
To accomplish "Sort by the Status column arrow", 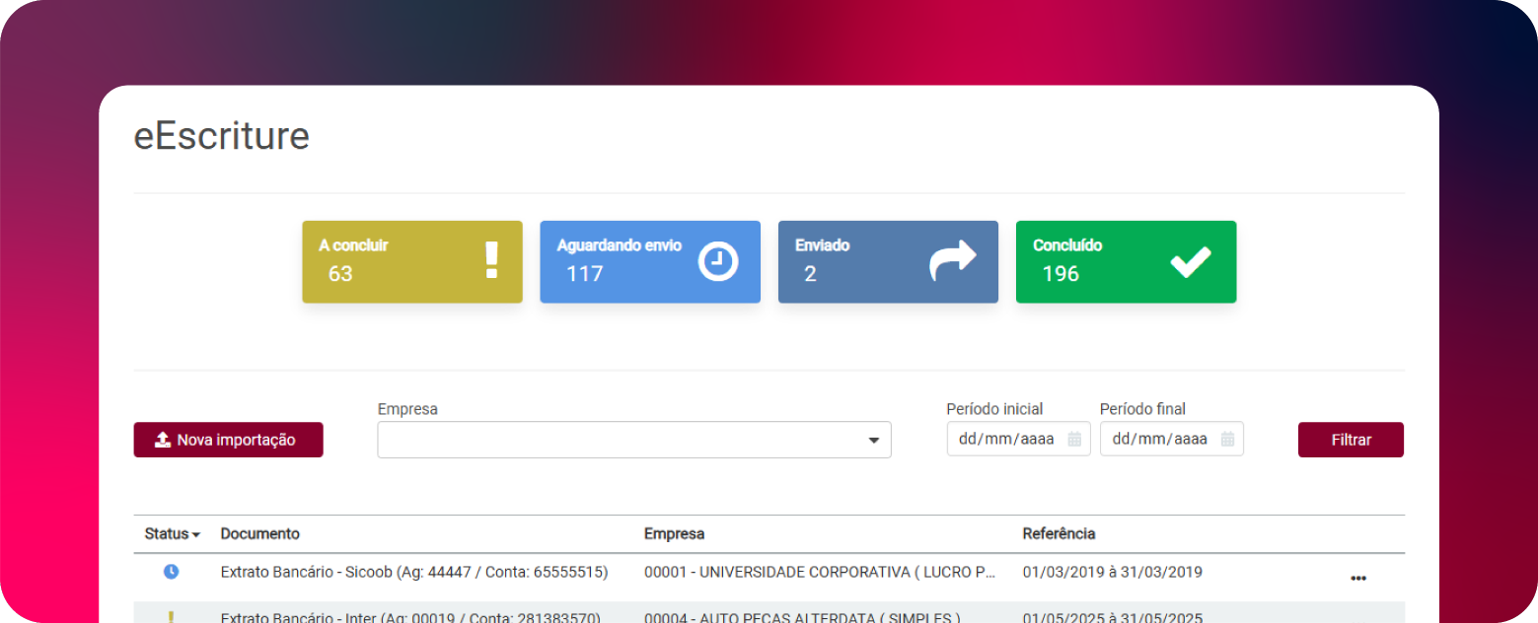I will 195,534.
